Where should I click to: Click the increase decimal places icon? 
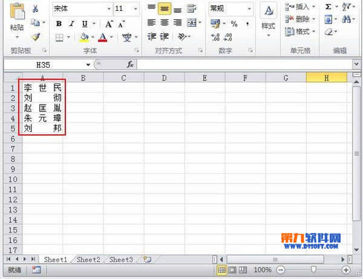[215, 37]
